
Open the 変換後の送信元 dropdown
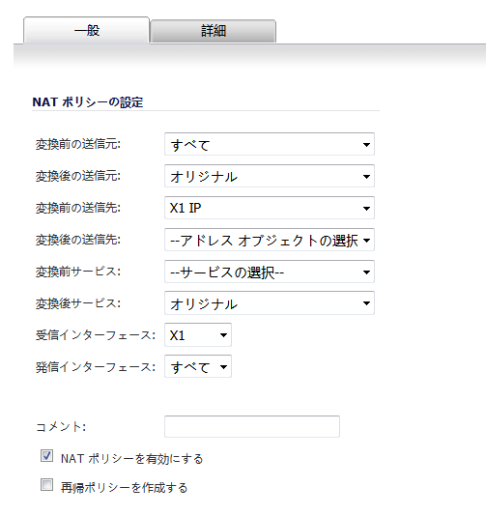coord(270,176)
